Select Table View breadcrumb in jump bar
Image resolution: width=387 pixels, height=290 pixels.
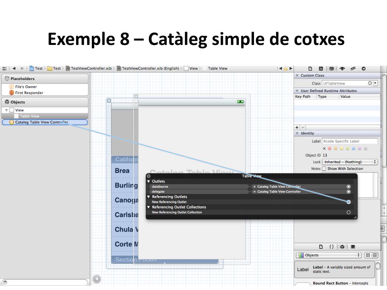215,68
